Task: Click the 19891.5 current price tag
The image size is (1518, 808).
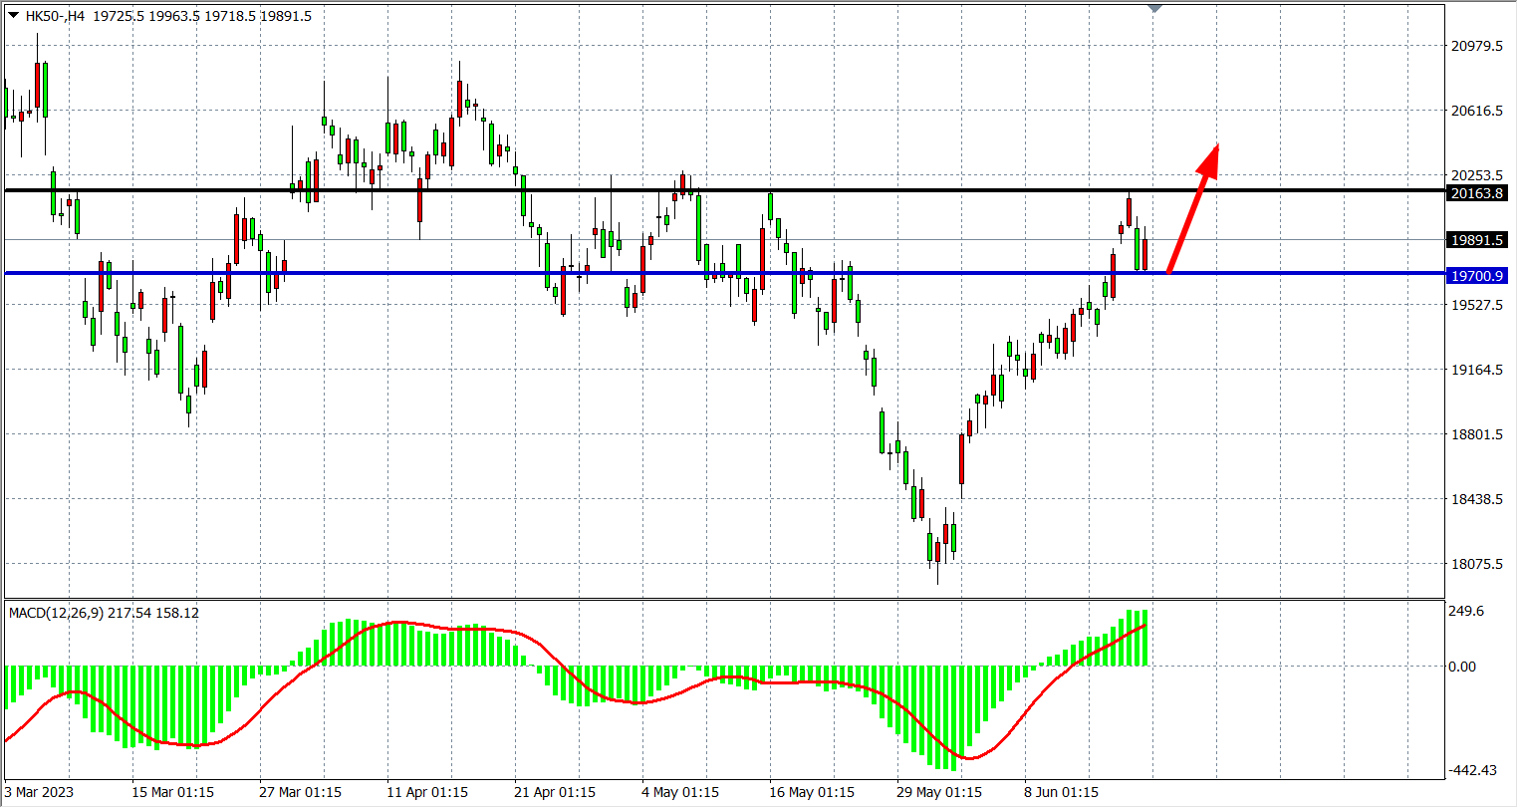Action: click(x=1477, y=240)
